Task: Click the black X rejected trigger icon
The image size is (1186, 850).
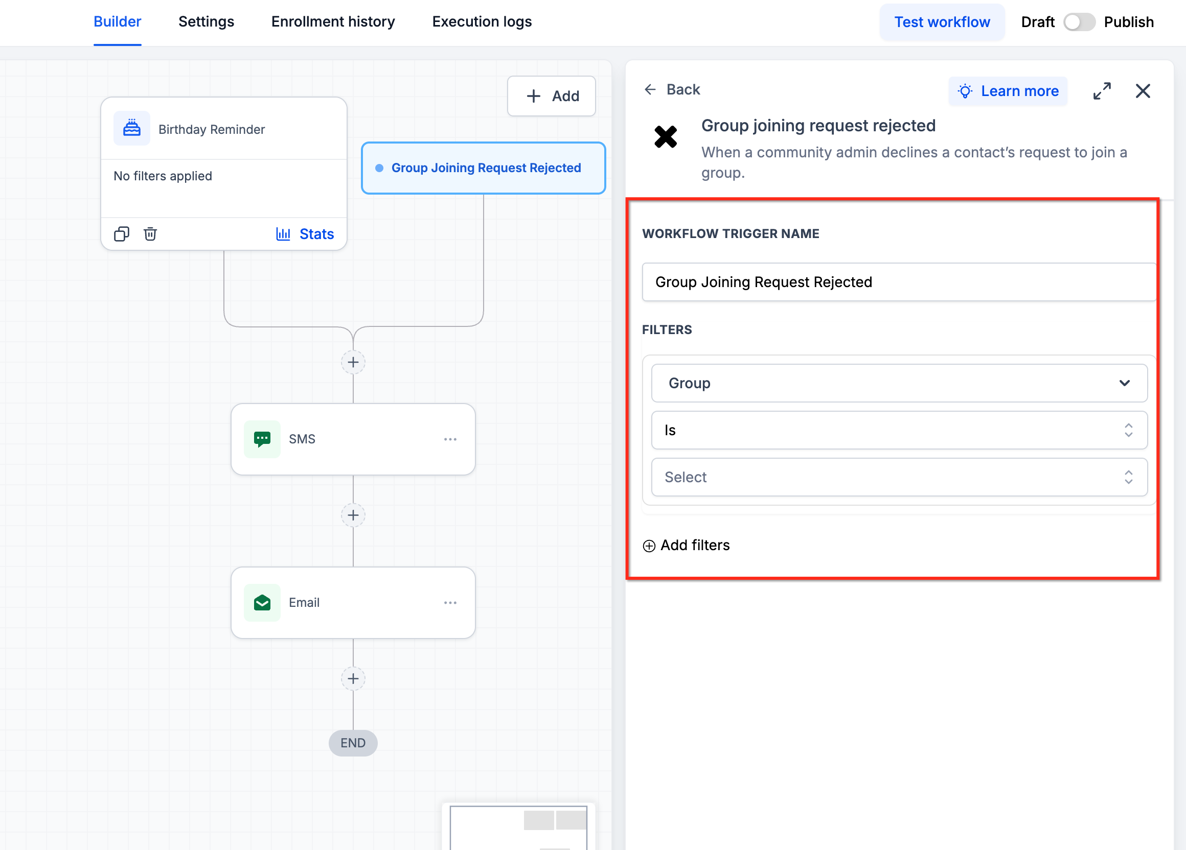Action: (666, 137)
